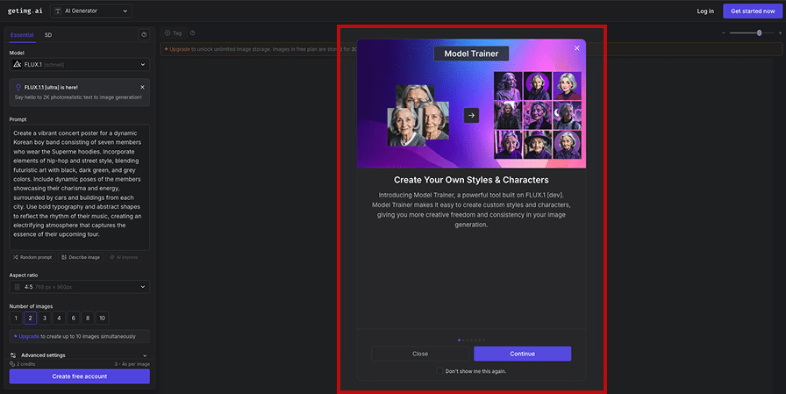Check the Don't show me this again box

click(x=440, y=371)
